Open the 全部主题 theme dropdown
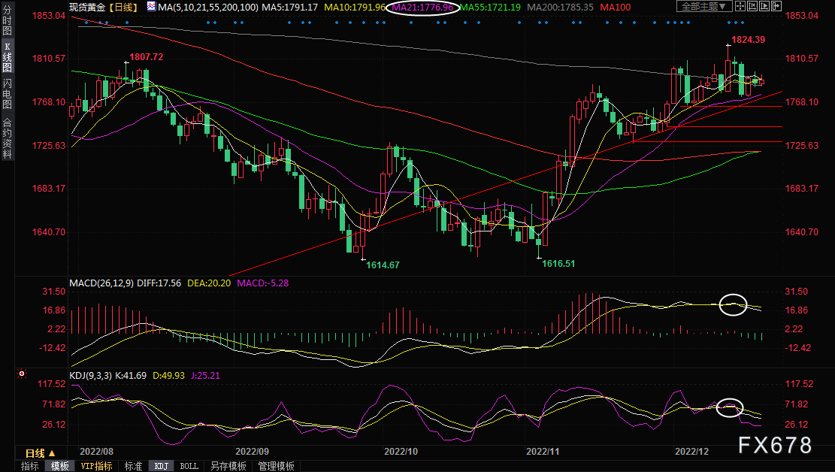 [703, 7]
